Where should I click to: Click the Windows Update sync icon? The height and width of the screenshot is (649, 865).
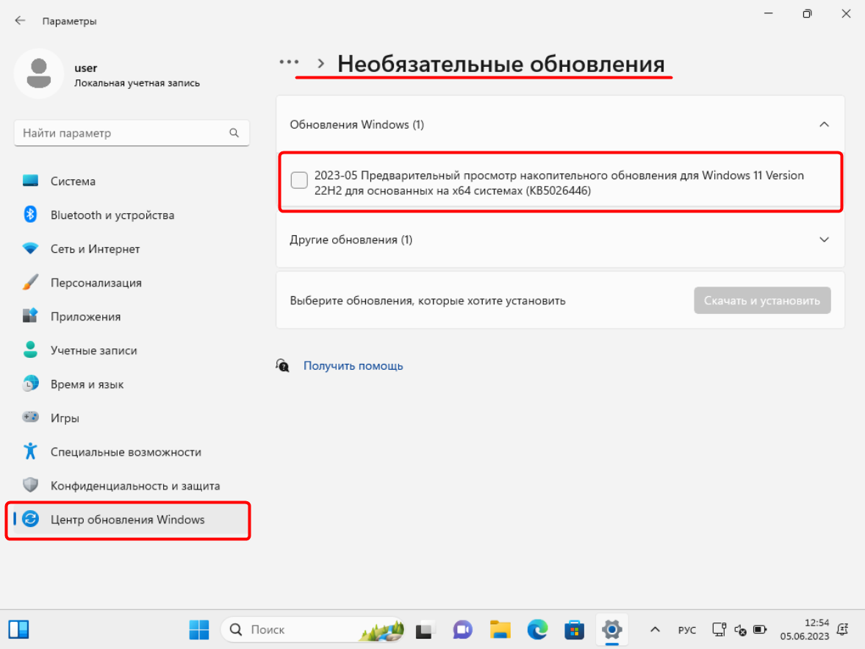point(30,519)
